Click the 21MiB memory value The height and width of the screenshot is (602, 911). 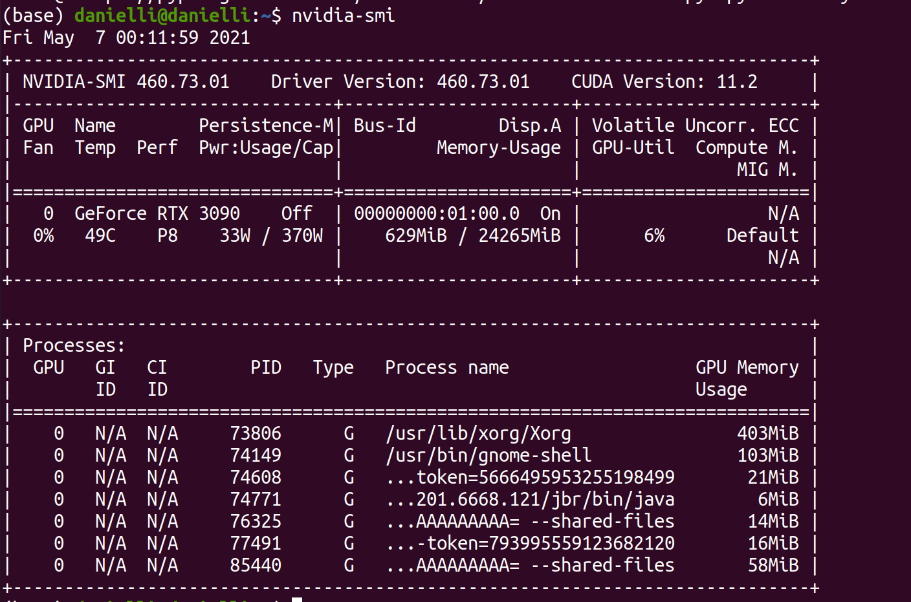[773, 477]
